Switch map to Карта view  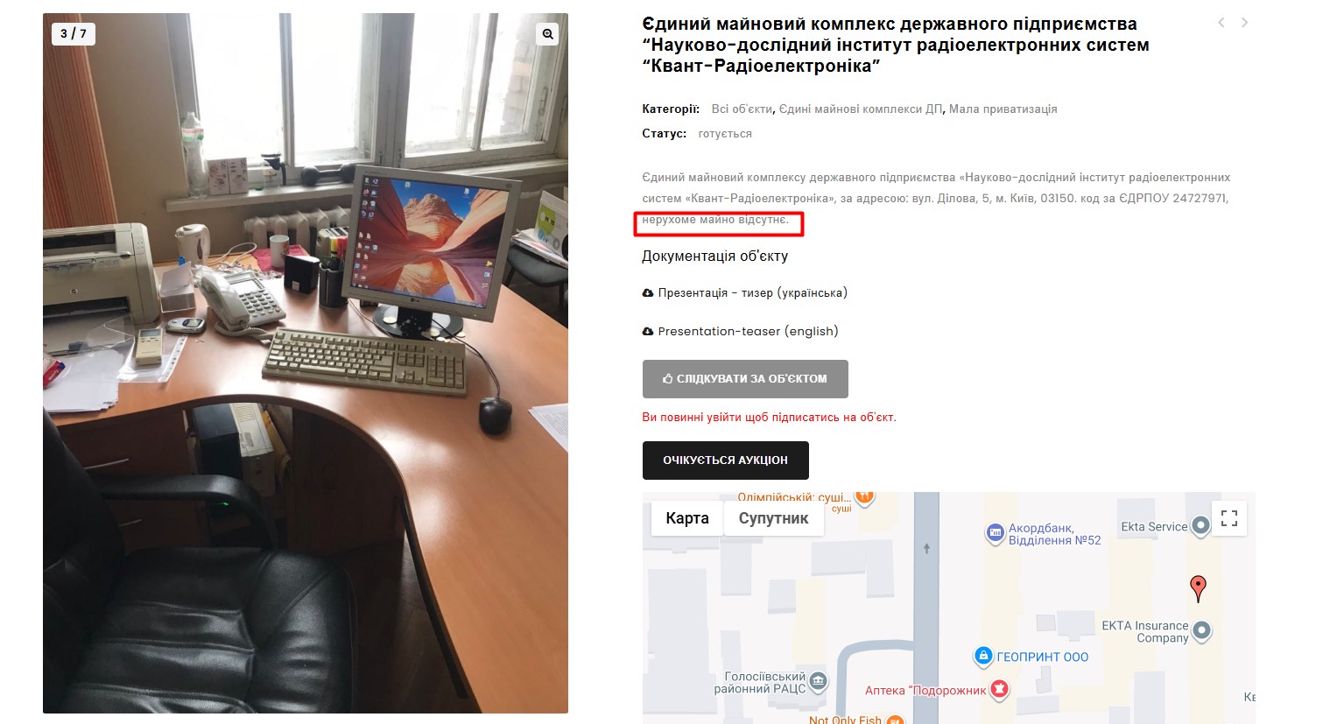click(687, 518)
